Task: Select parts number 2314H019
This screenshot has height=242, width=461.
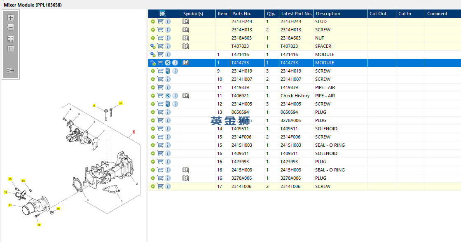Action: [242, 71]
